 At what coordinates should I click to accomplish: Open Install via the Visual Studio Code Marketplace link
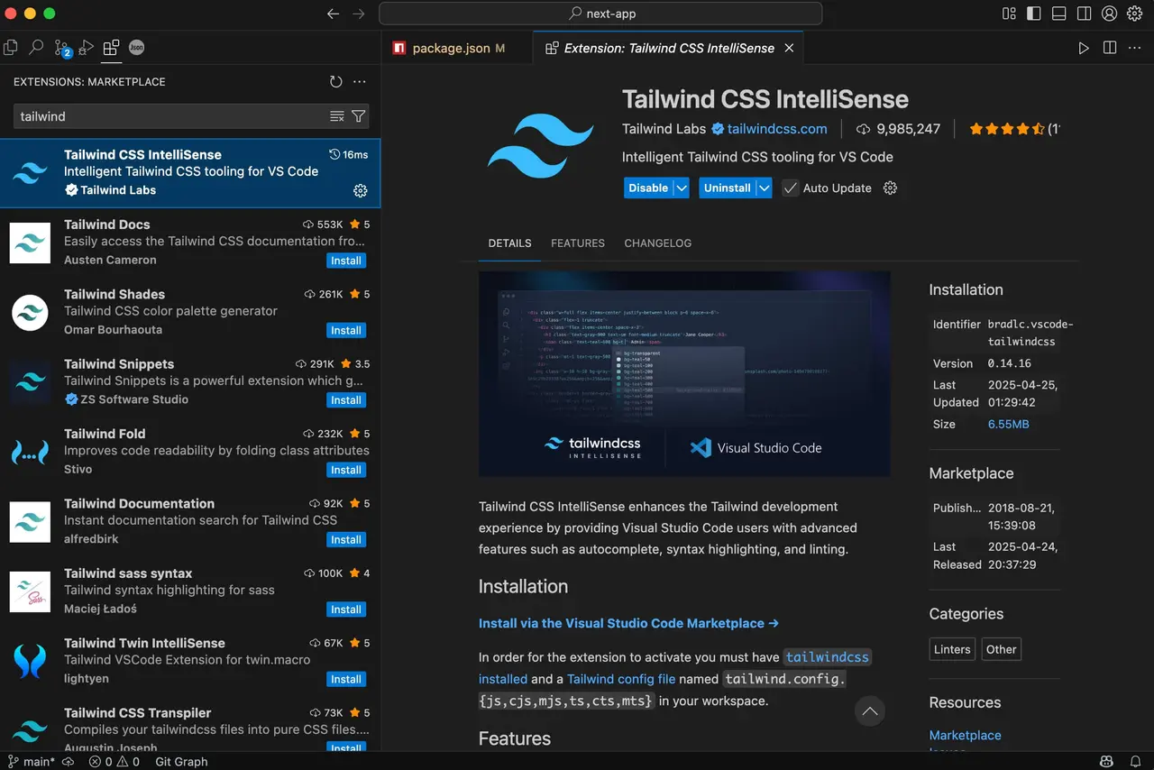click(x=628, y=623)
